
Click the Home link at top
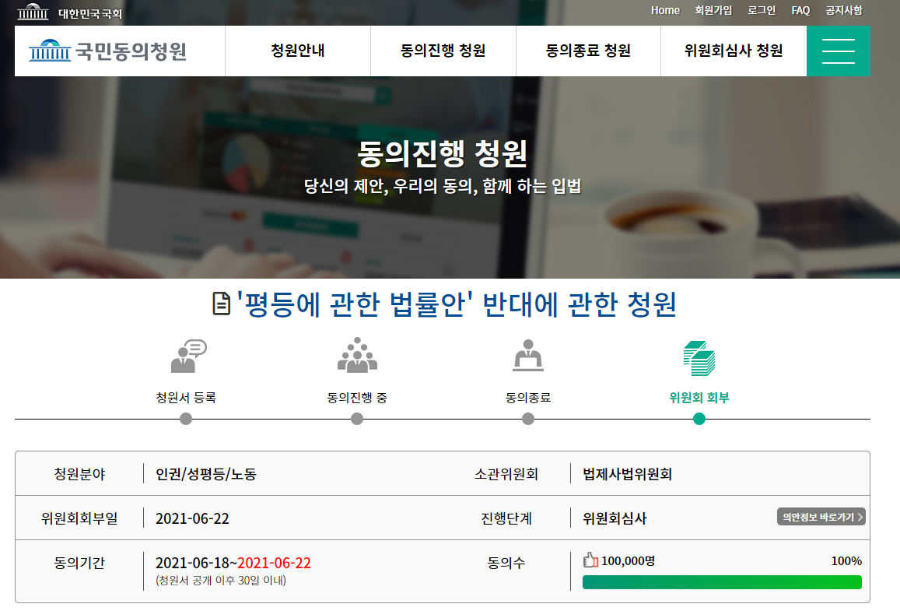point(665,10)
